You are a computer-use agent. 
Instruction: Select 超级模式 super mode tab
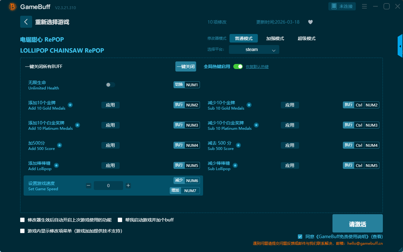click(306, 38)
